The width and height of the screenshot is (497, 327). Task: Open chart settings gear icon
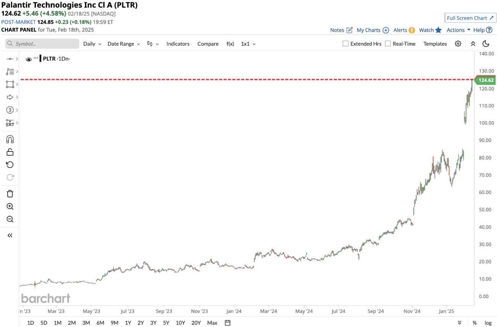point(458,44)
